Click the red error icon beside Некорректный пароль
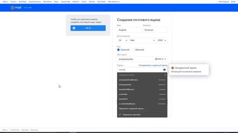Screen dimensions: 238x133 pyautogui.click(x=173, y=68)
